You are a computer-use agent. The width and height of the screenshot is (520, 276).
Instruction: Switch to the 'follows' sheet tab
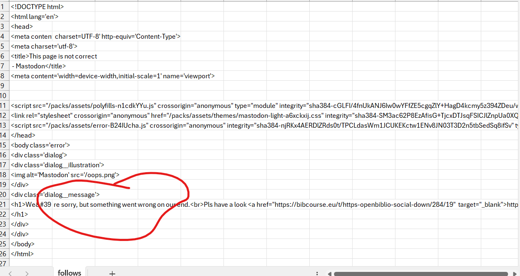[x=69, y=272]
